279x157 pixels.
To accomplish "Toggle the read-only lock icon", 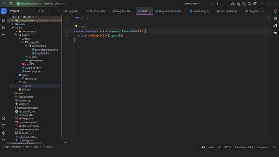I will click(274, 147).
